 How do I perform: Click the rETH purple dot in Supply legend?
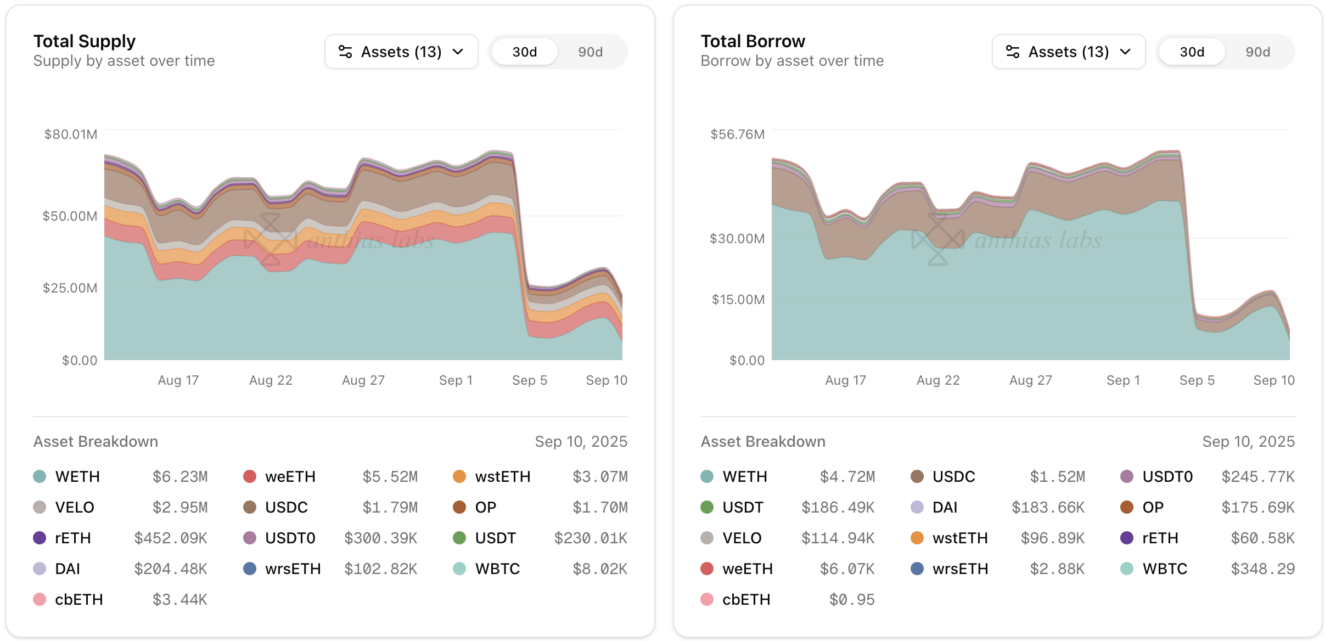tap(40, 538)
